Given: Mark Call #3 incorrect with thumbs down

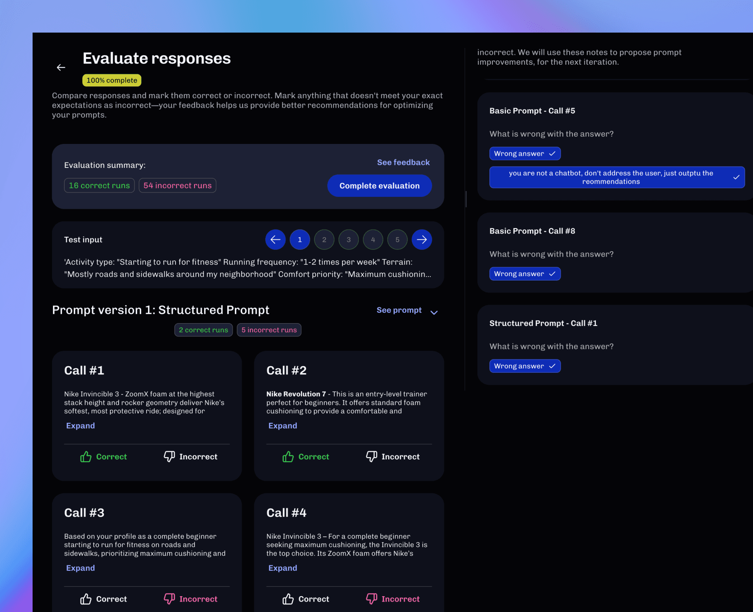Looking at the screenshot, I should tap(190, 598).
